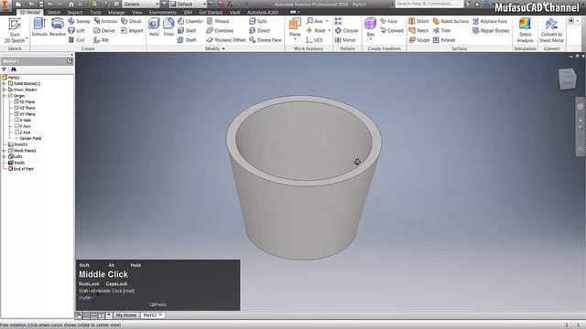Open the Environments ribbon tab
Image resolution: width=586 pixels, height=329 pixels.
click(x=163, y=12)
